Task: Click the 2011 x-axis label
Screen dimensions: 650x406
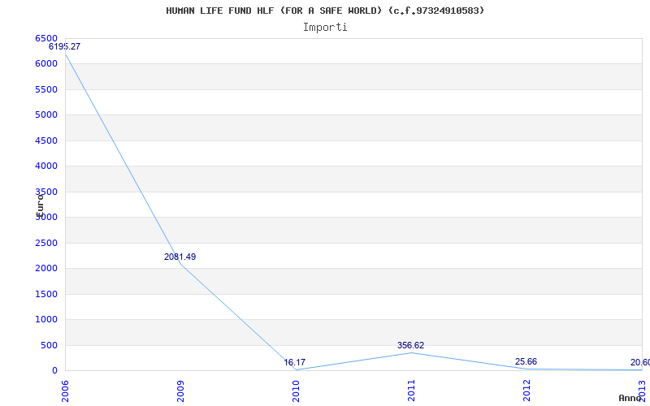Action: point(411,391)
